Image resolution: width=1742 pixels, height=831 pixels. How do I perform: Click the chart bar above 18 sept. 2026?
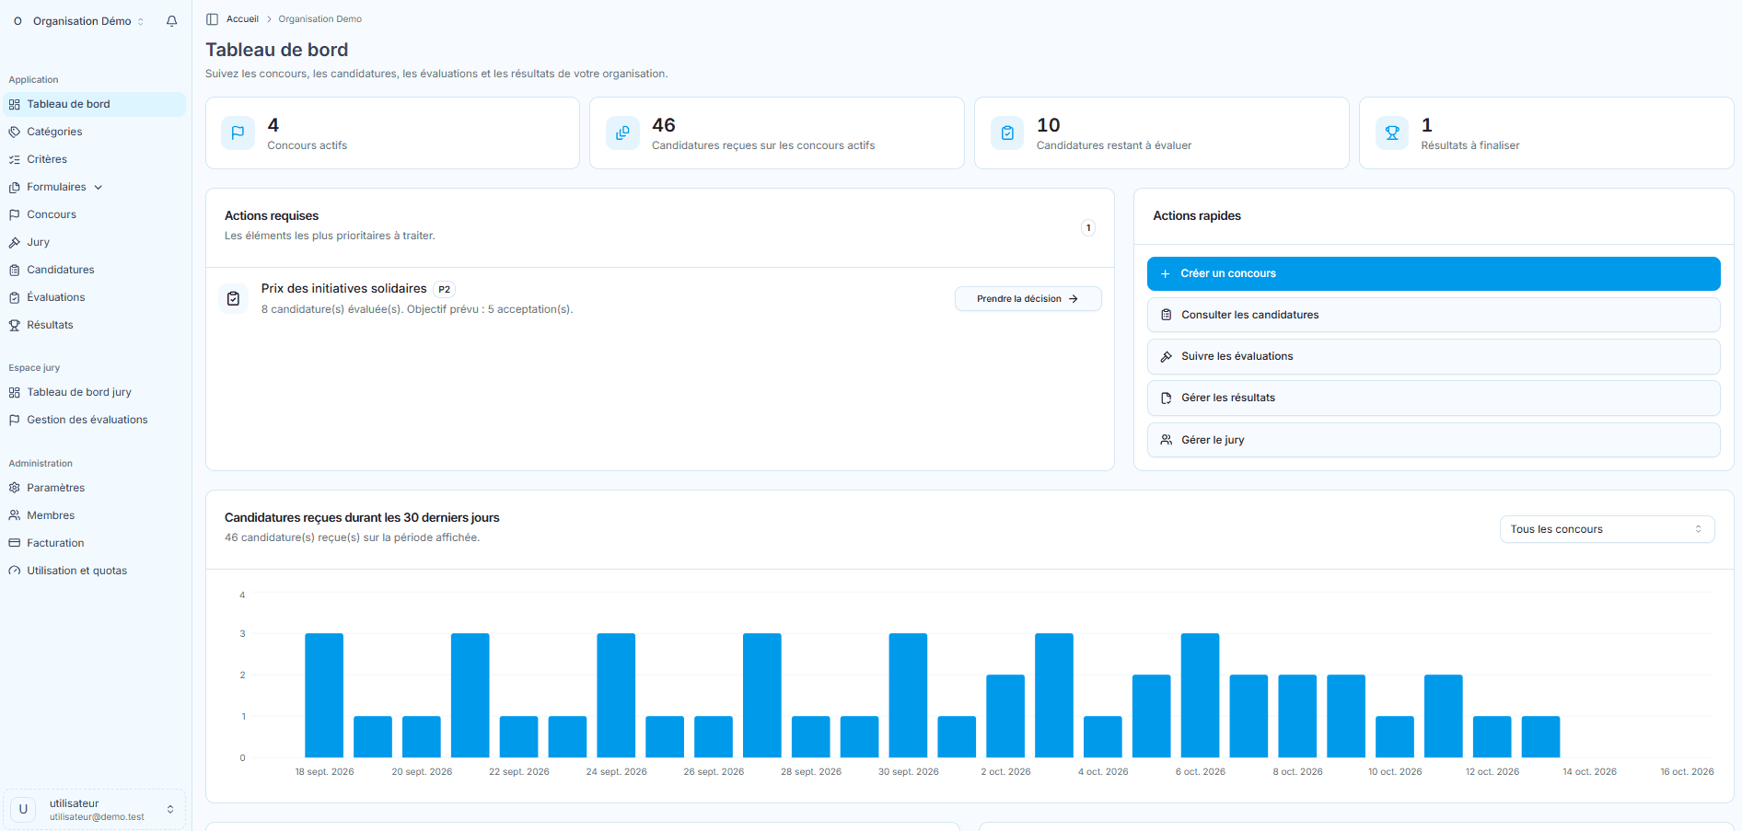coord(324,695)
